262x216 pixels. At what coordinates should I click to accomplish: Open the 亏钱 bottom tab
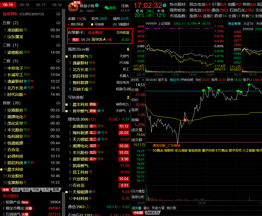pos(36,190)
